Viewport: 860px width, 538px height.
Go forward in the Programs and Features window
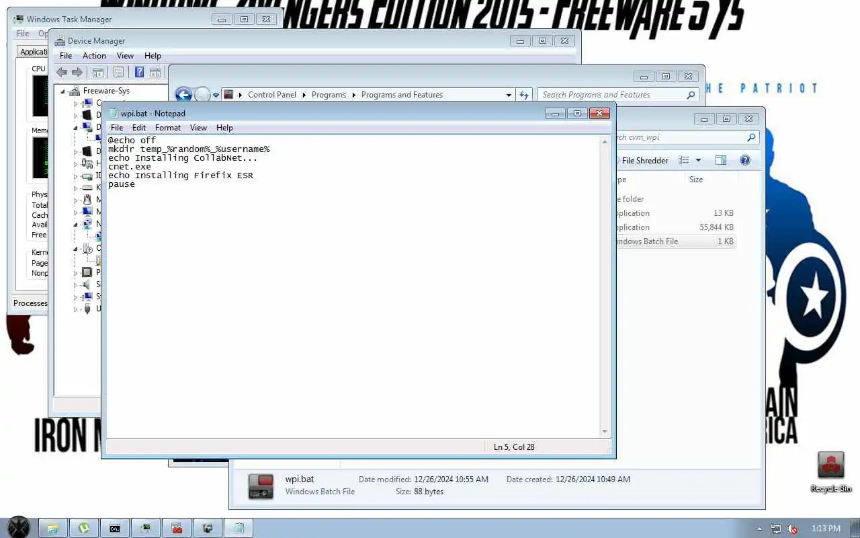point(202,95)
